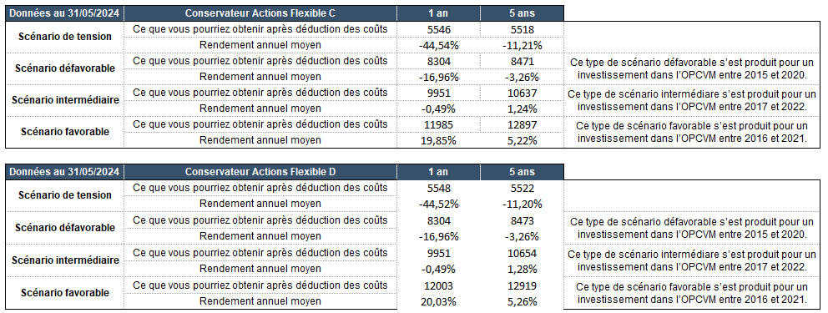
Task: Click the 19,85% return cell
Action: (x=438, y=140)
